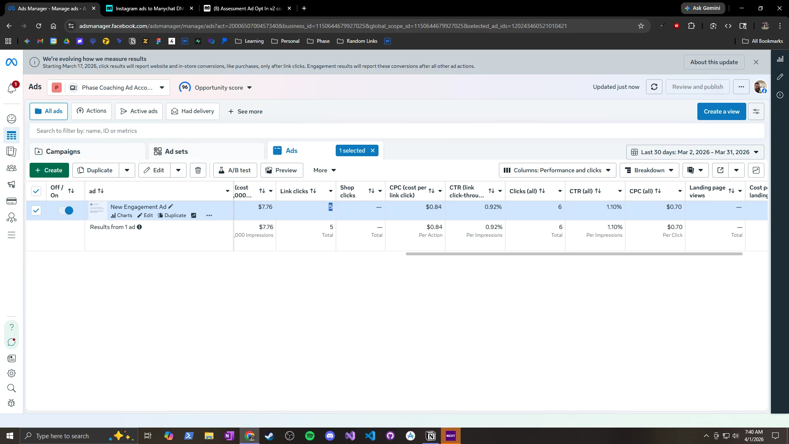Expand the Breakdown dropdown

coord(649,170)
